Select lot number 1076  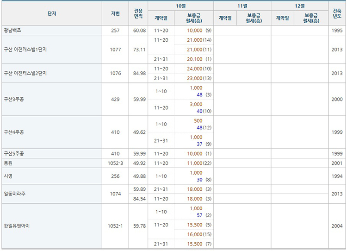point(115,73)
